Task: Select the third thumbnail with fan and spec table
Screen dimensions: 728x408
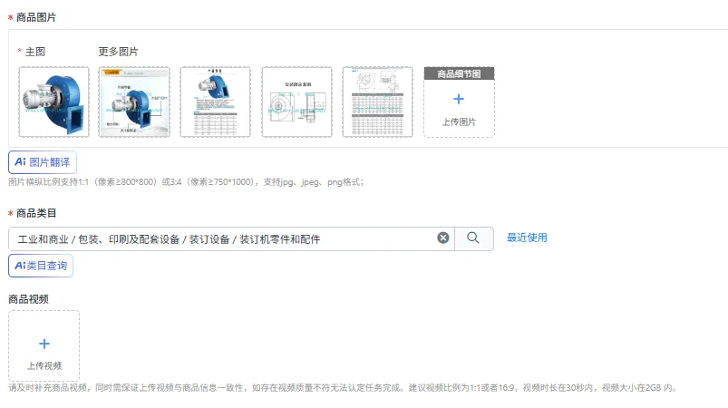Action: [216, 102]
